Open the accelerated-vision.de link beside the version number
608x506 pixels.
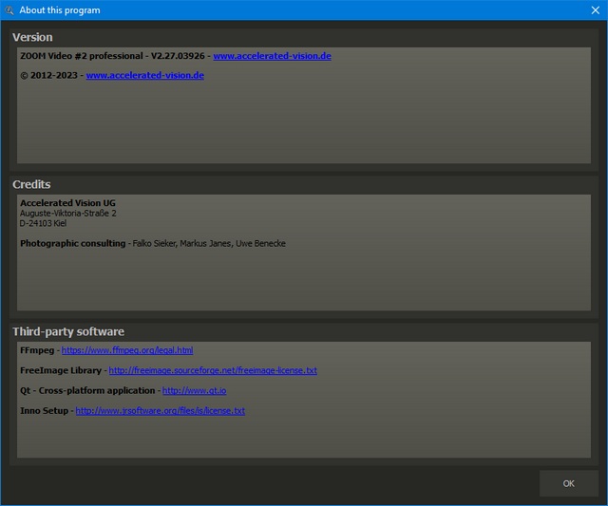click(272, 56)
